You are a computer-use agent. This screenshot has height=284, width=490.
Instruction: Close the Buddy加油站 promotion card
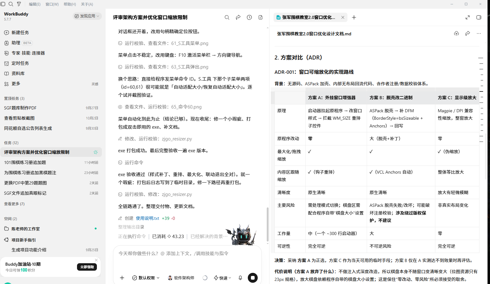click(96, 260)
